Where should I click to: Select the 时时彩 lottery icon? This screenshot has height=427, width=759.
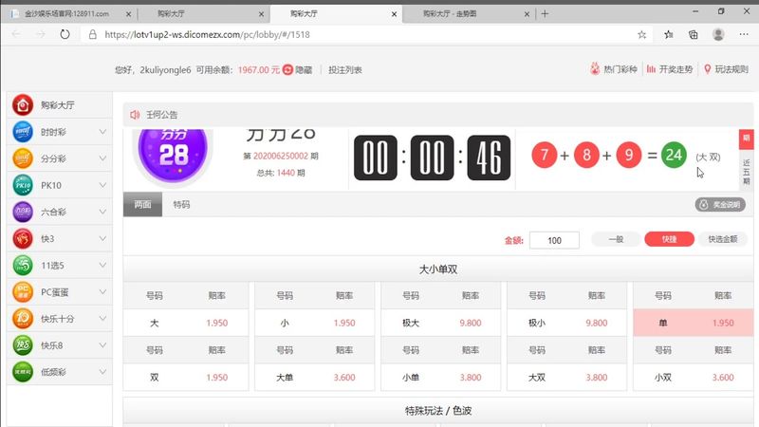click(x=23, y=132)
